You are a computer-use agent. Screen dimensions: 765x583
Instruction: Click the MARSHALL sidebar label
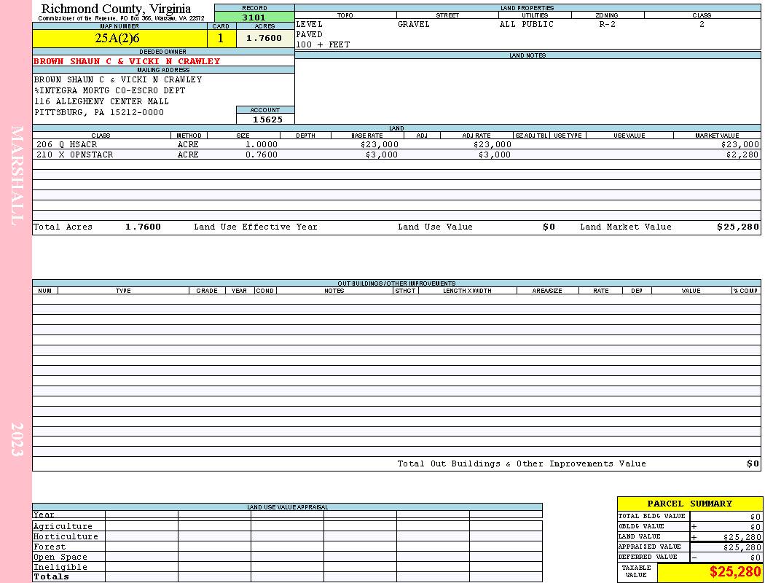coord(17,176)
